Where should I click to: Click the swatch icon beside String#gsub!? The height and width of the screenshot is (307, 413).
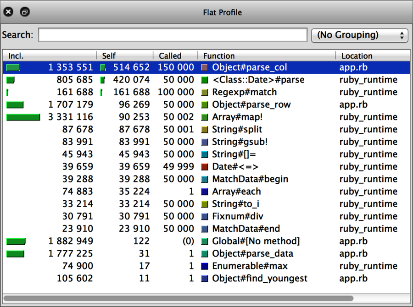[x=204, y=142]
